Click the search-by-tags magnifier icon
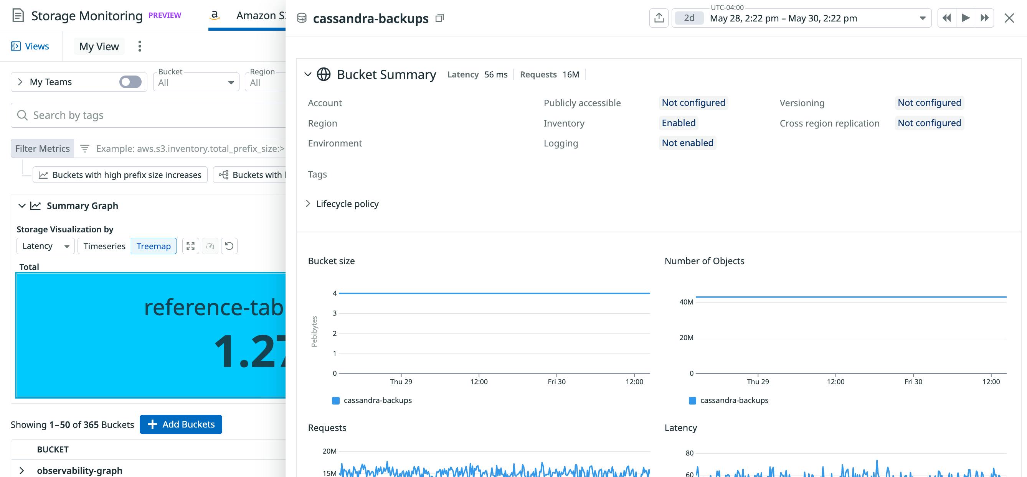The width and height of the screenshot is (1027, 477). pos(22,115)
